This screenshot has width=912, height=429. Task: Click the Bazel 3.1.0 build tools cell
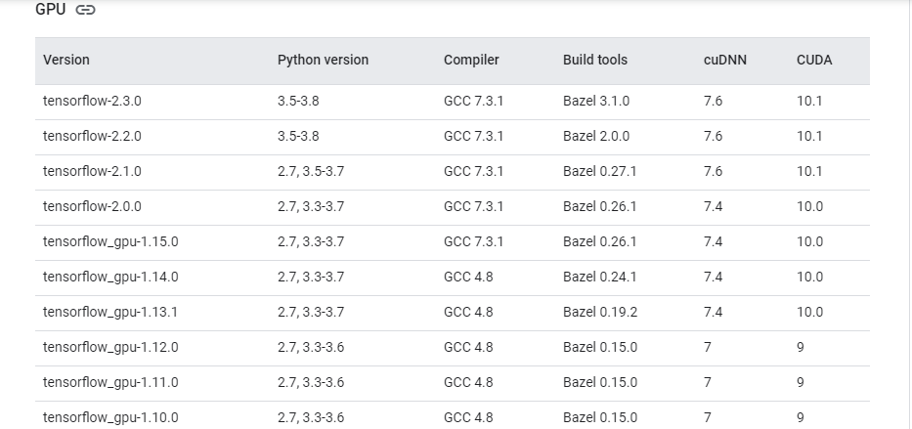(596, 101)
